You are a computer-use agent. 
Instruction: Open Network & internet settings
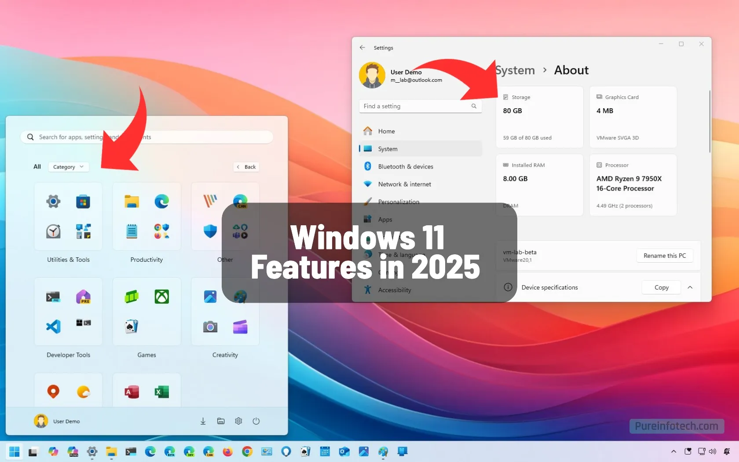(421, 184)
